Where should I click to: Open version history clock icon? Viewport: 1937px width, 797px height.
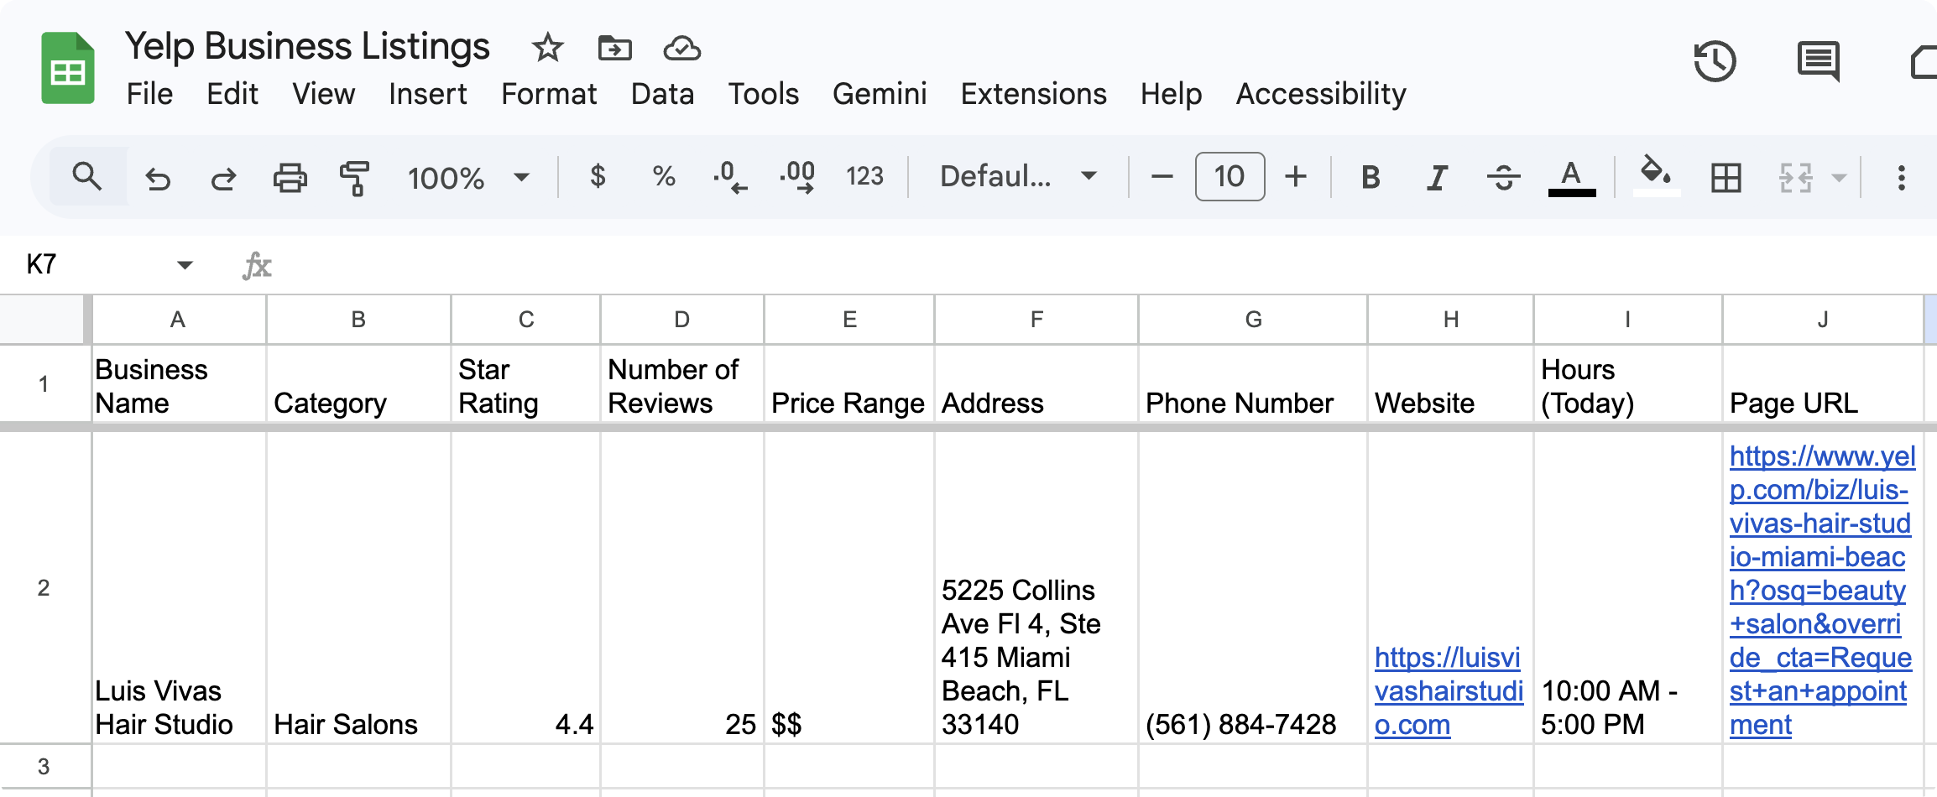(x=1715, y=61)
